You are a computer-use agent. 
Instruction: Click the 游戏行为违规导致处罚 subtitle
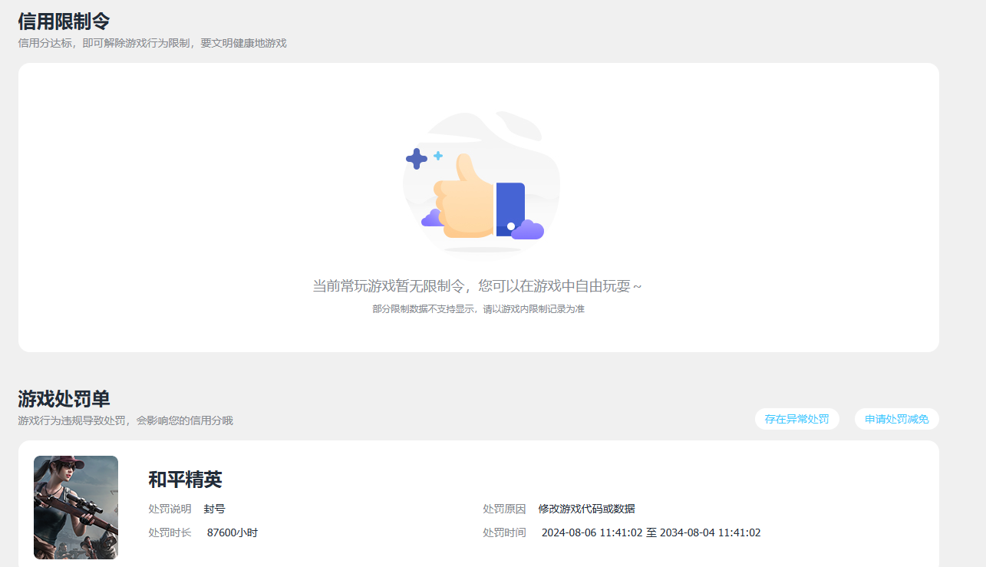point(125,420)
